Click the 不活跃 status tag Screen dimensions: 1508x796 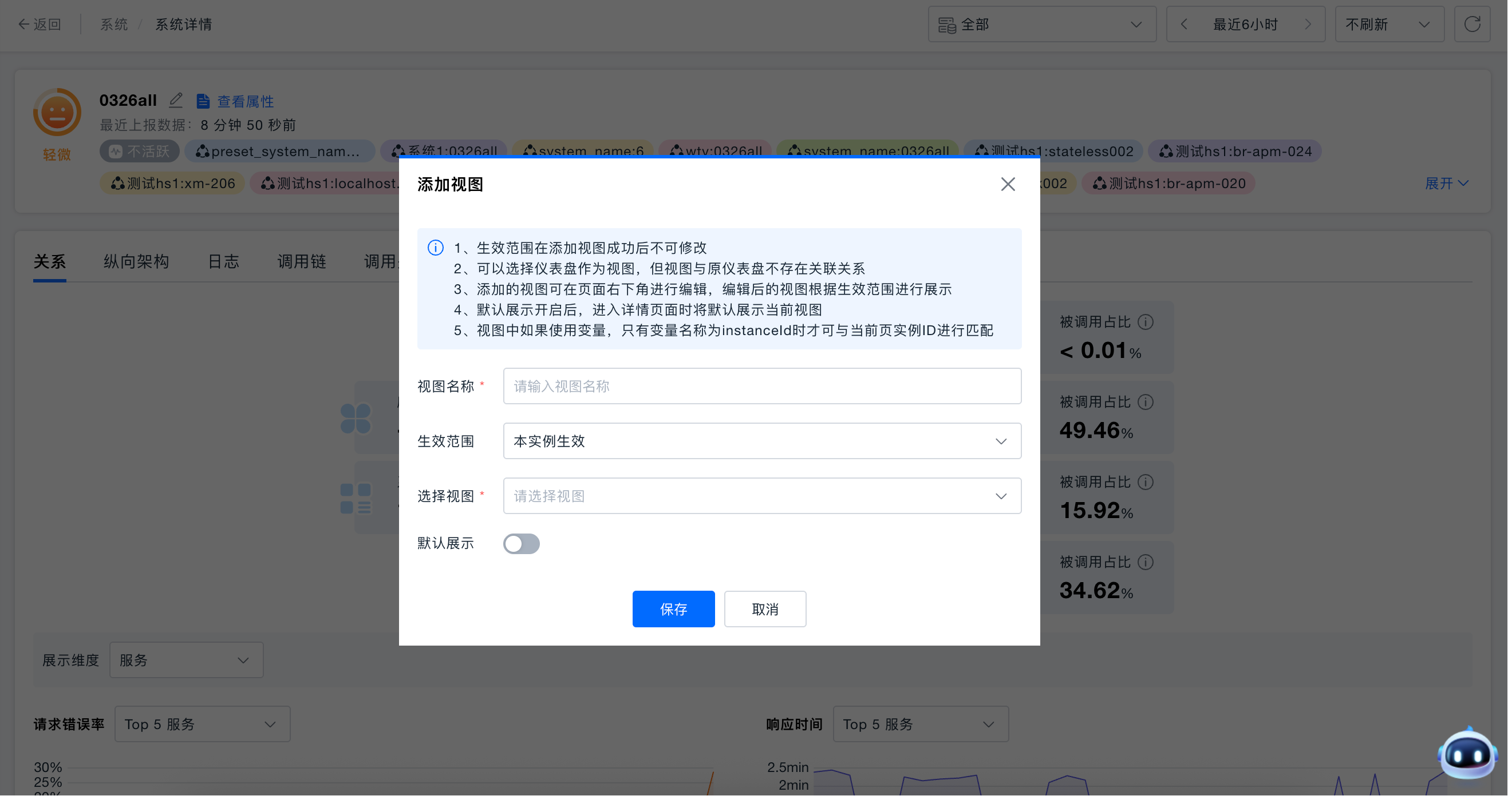[139, 152]
